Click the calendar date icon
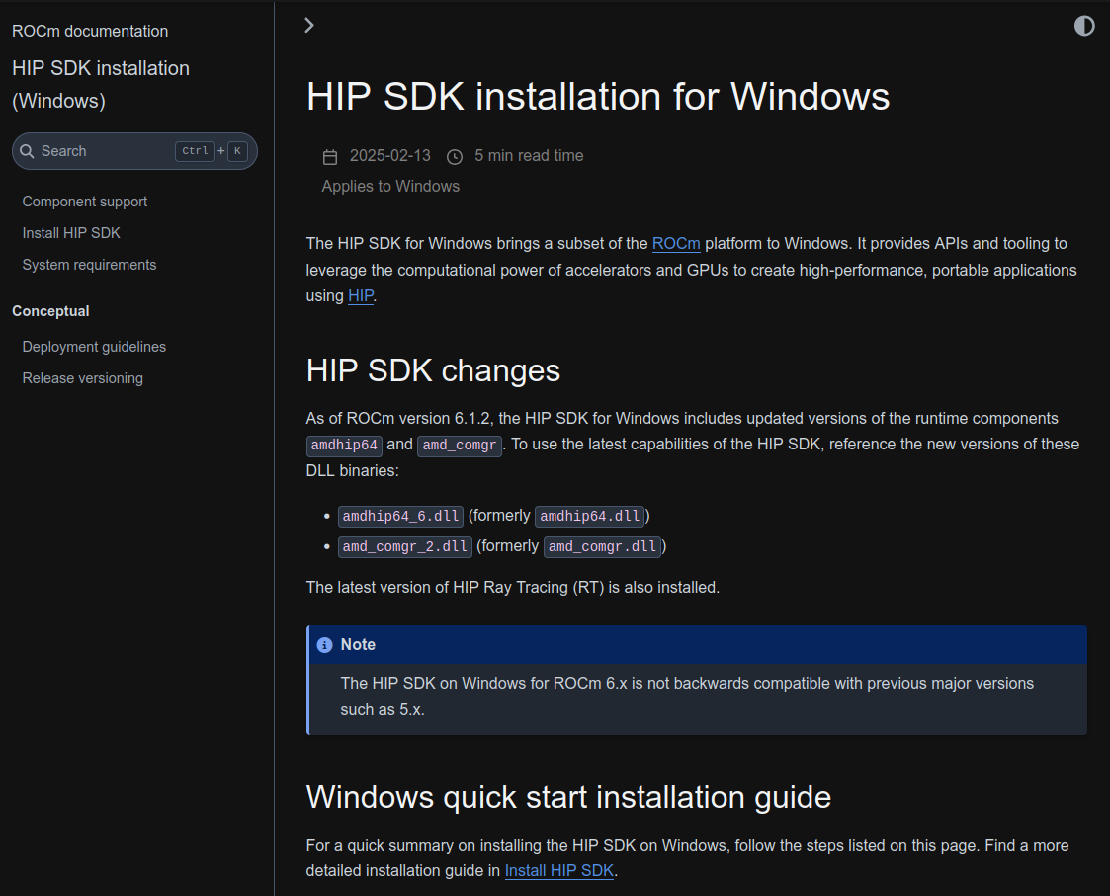This screenshot has height=896, width=1110. click(330, 156)
